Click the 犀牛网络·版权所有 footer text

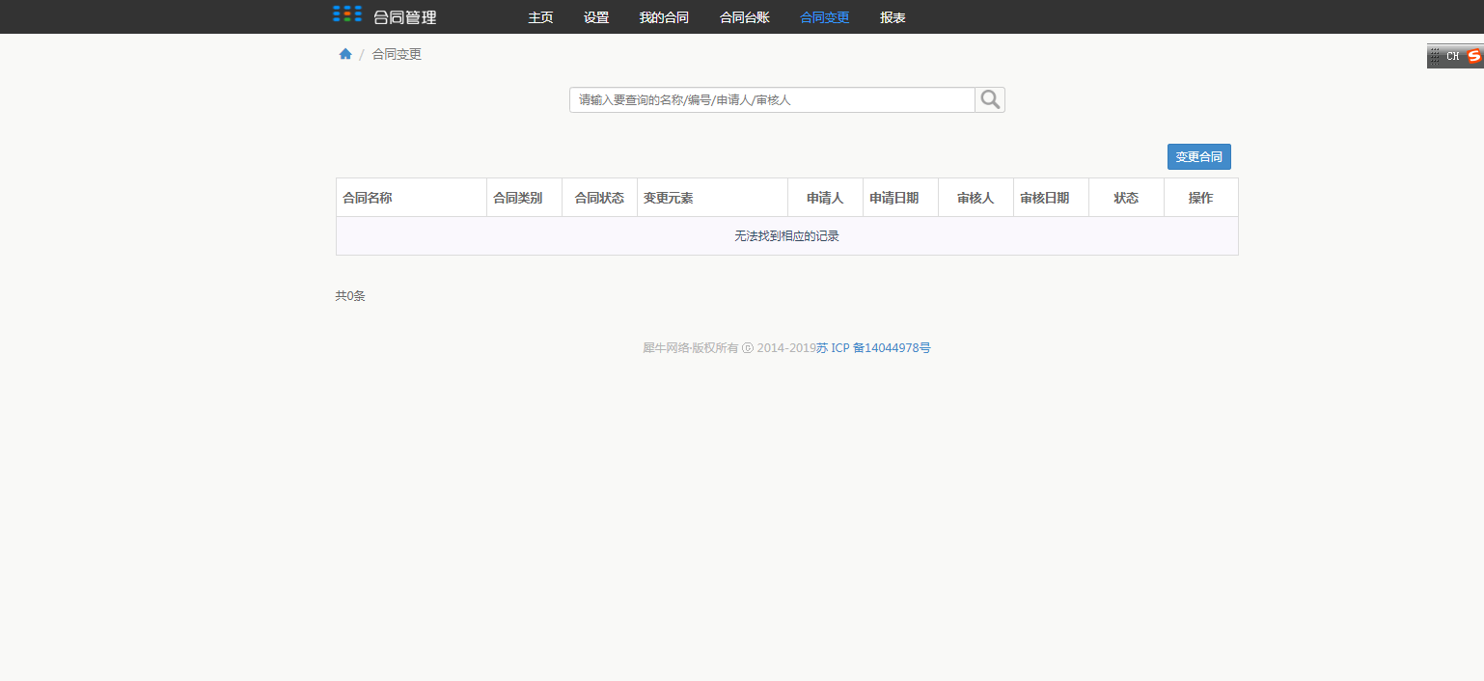click(x=691, y=348)
